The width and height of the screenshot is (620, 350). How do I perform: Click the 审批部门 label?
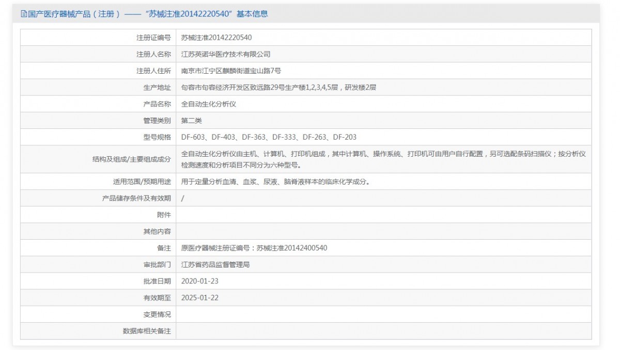point(157,265)
